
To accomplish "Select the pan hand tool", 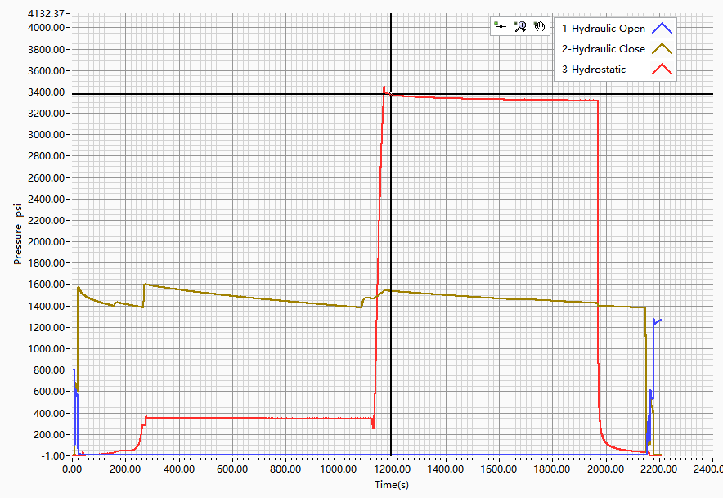I will [x=540, y=26].
